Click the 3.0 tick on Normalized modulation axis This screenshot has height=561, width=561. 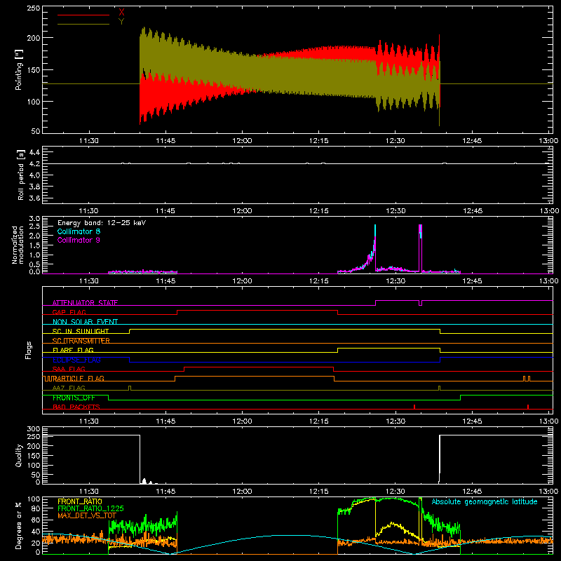click(x=34, y=219)
